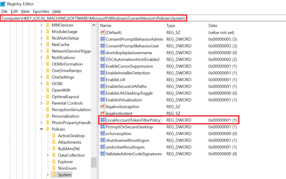The height and width of the screenshot is (179, 286).
Task: Expand the System key arrow
Action: coord(47,175)
